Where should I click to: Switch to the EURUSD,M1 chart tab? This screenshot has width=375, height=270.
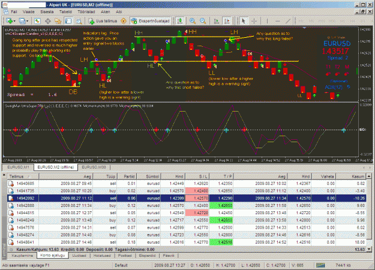pos(18,167)
